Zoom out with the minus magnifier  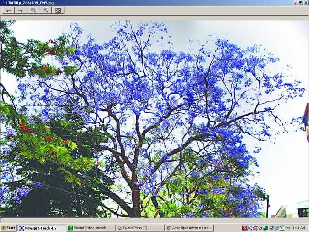tap(46, 10)
